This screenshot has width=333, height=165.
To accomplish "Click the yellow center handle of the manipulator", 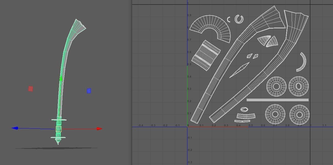I will pos(59,129).
